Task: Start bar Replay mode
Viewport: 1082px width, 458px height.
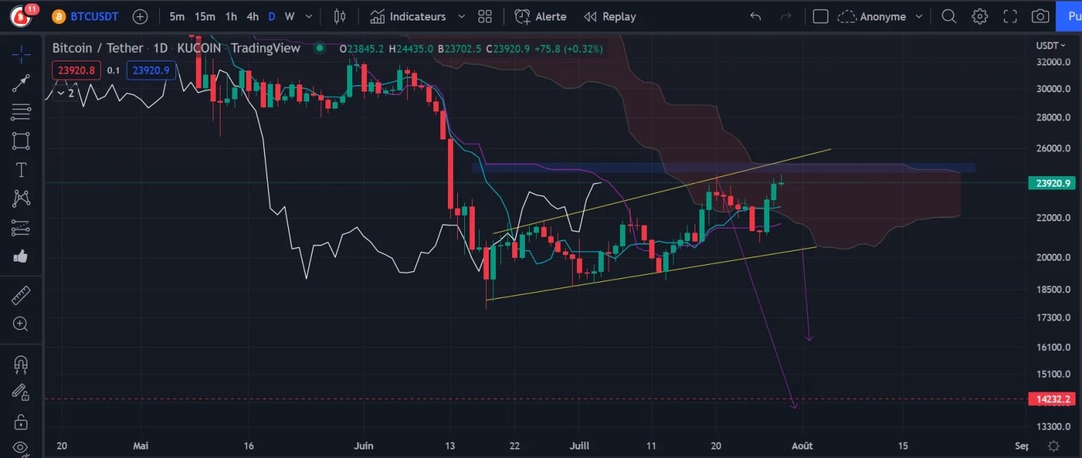Action: pos(610,16)
